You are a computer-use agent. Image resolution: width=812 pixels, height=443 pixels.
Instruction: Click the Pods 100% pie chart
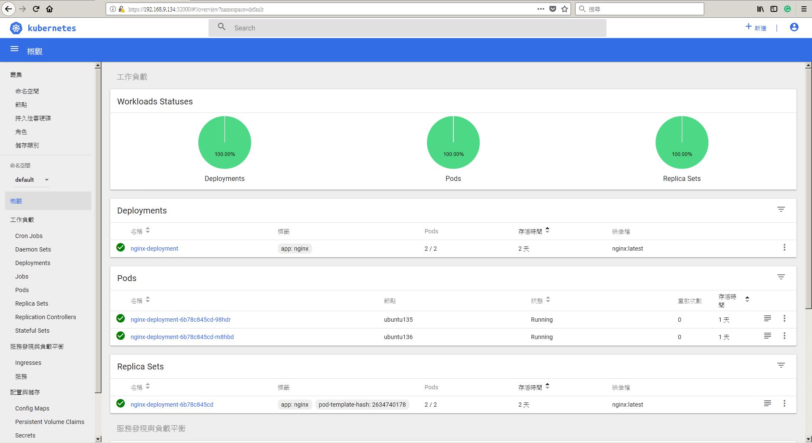click(453, 142)
